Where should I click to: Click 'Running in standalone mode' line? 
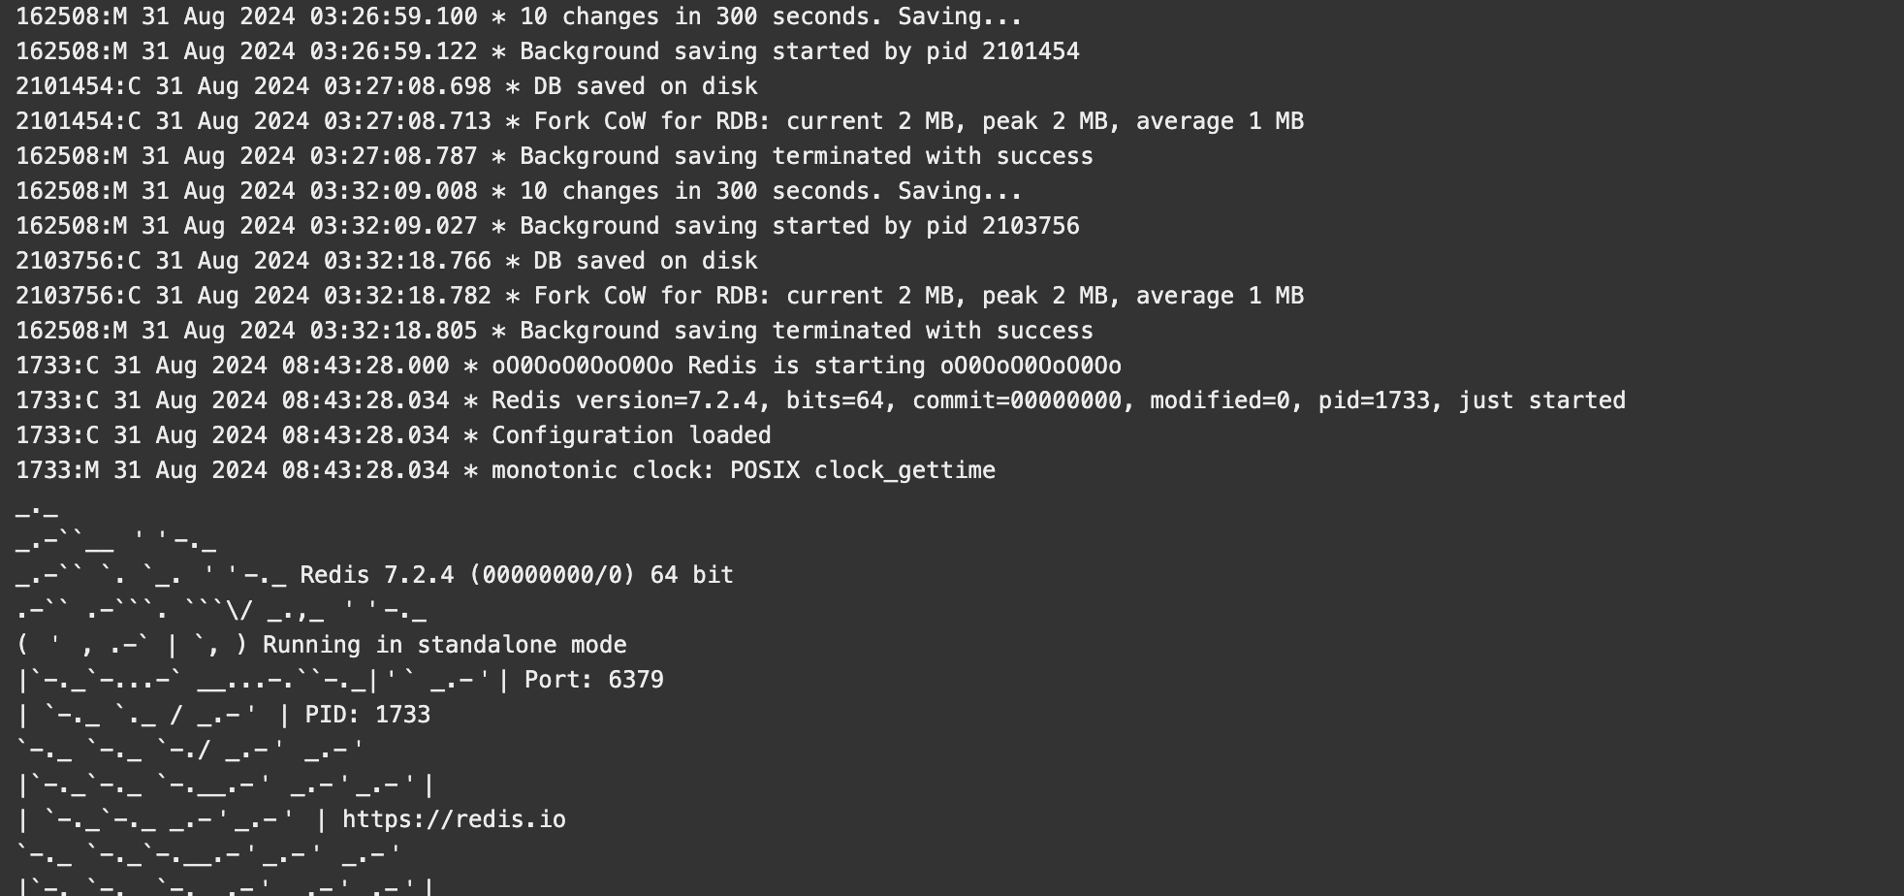pyautogui.click(x=445, y=645)
